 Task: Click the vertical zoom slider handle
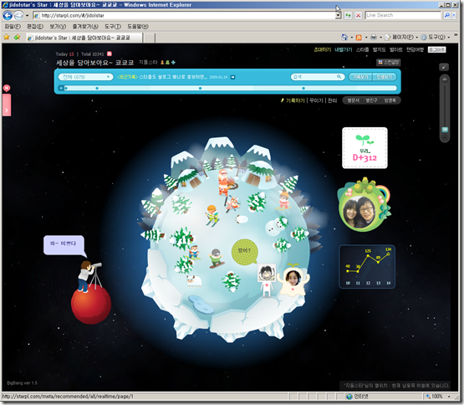[445, 130]
